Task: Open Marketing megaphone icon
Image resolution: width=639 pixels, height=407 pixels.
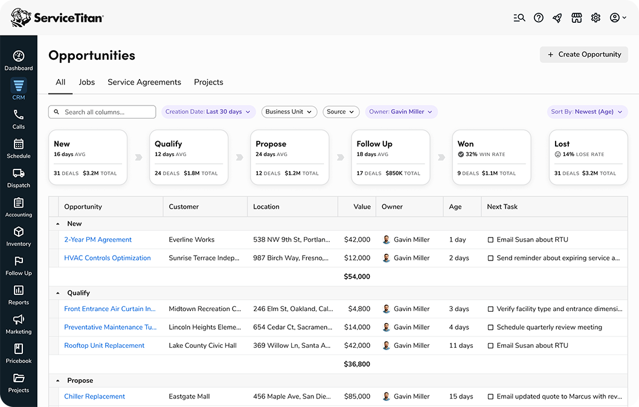Action: pyautogui.click(x=19, y=320)
